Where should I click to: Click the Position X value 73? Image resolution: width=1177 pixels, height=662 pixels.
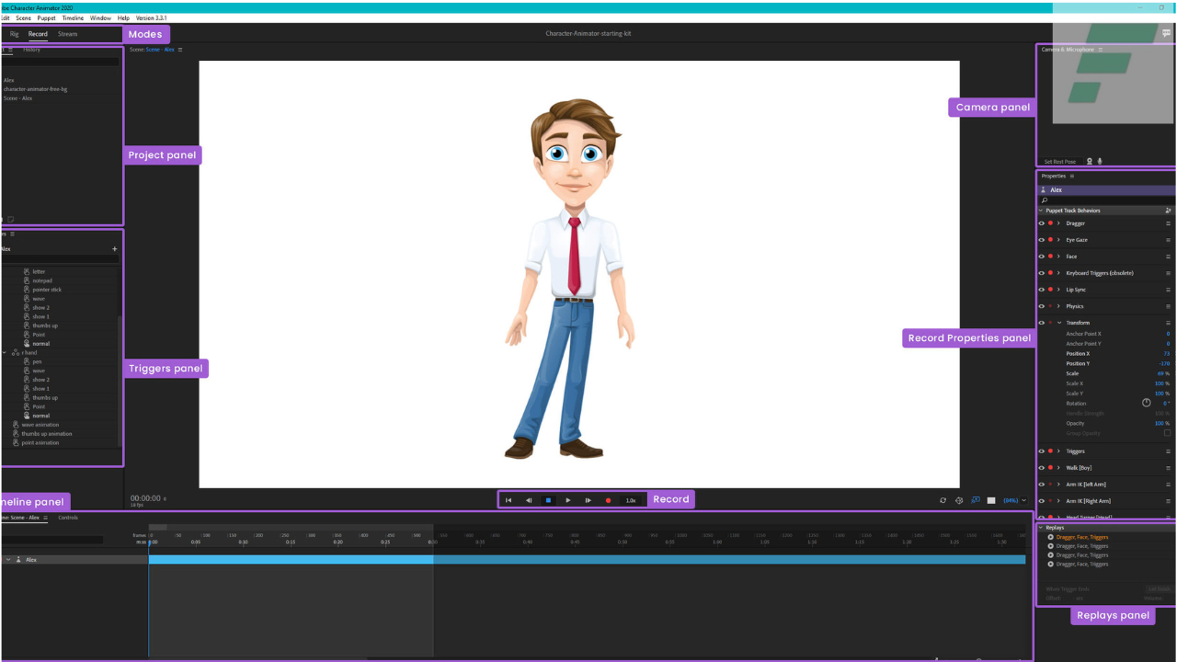coord(1167,353)
